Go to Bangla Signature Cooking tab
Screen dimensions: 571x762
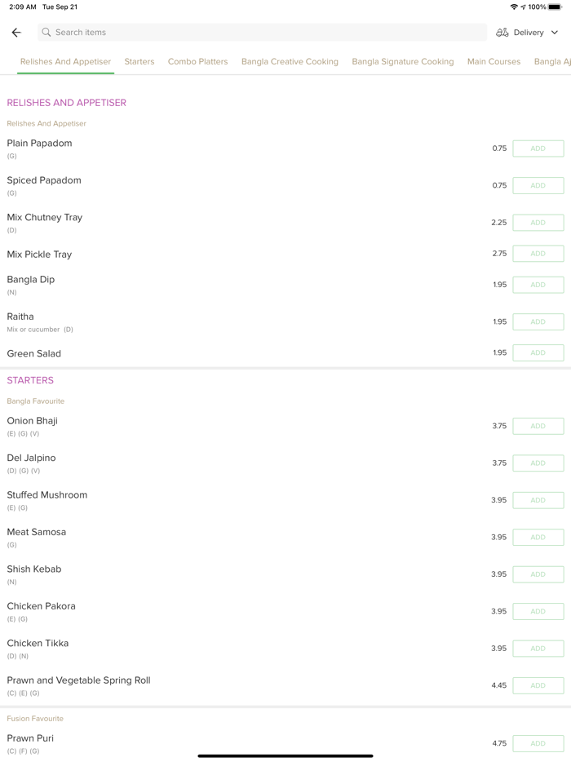402,61
